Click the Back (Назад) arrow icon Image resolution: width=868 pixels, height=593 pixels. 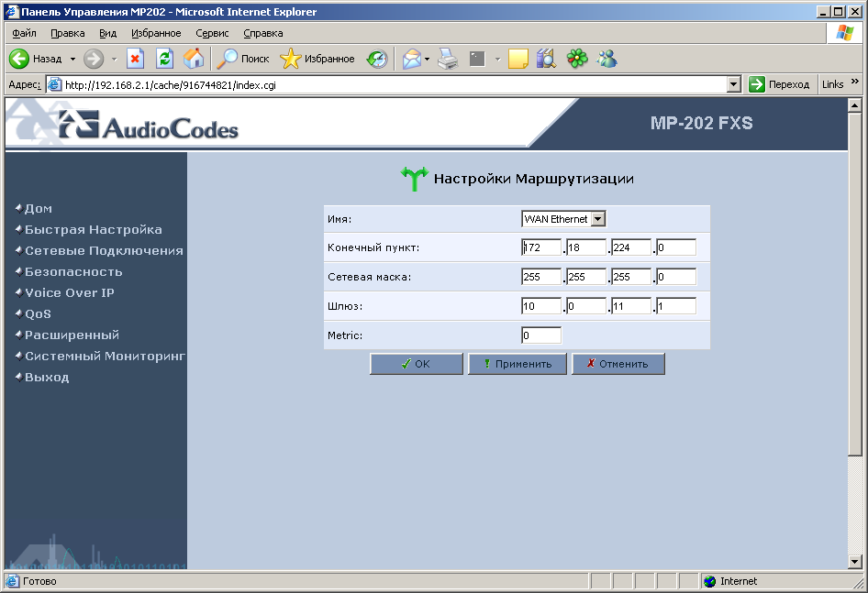pos(19,59)
